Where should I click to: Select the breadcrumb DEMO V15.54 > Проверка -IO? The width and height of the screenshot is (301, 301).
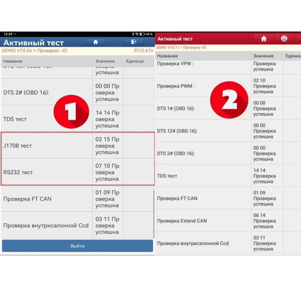click(34, 51)
